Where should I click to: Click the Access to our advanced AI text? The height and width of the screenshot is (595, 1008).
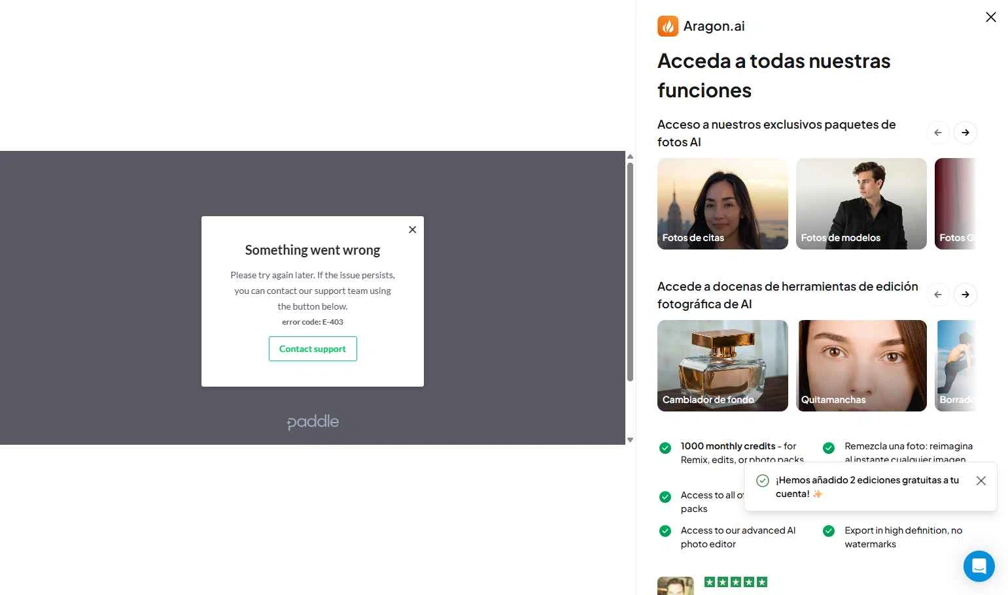pos(738,538)
